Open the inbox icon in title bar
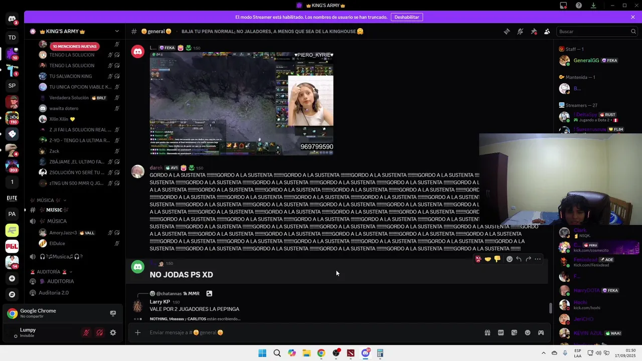642x361 pixels. (563, 6)
